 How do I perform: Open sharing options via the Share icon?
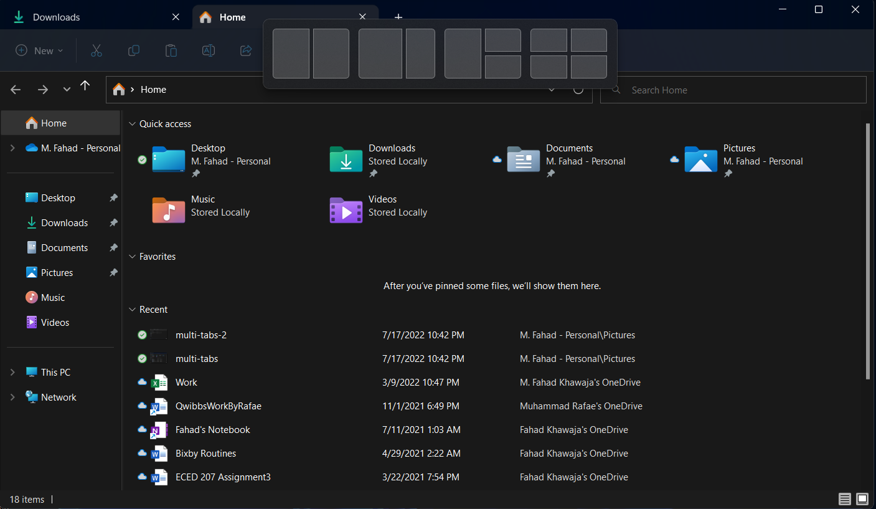pyautogui.click(x=246, y=50)
